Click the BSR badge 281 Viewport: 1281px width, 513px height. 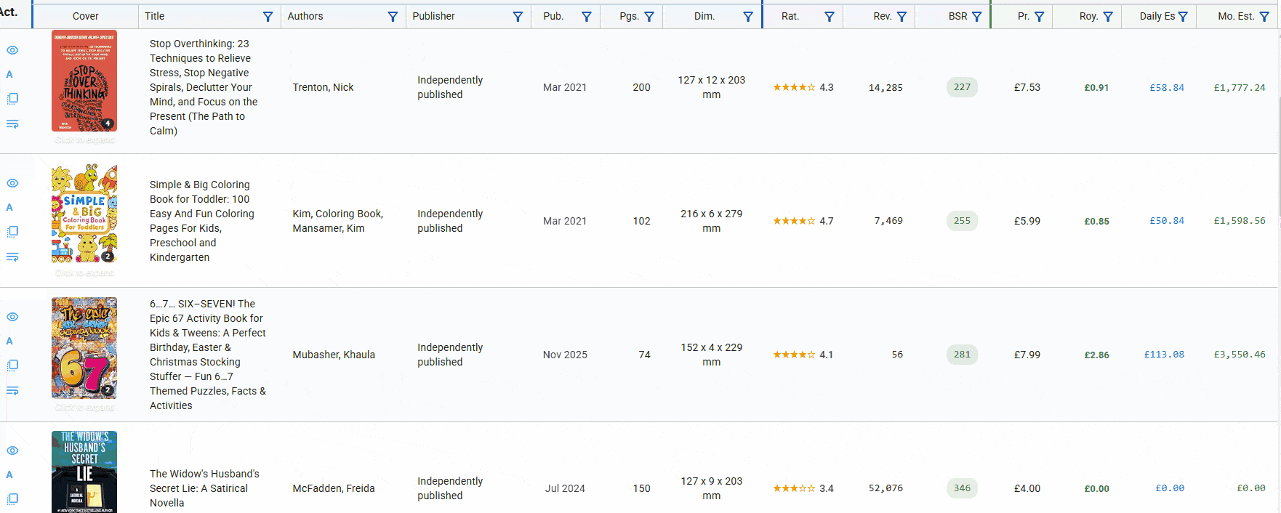click(962, 355)
